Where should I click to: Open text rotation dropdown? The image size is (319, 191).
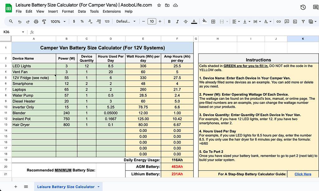(268, 21)
